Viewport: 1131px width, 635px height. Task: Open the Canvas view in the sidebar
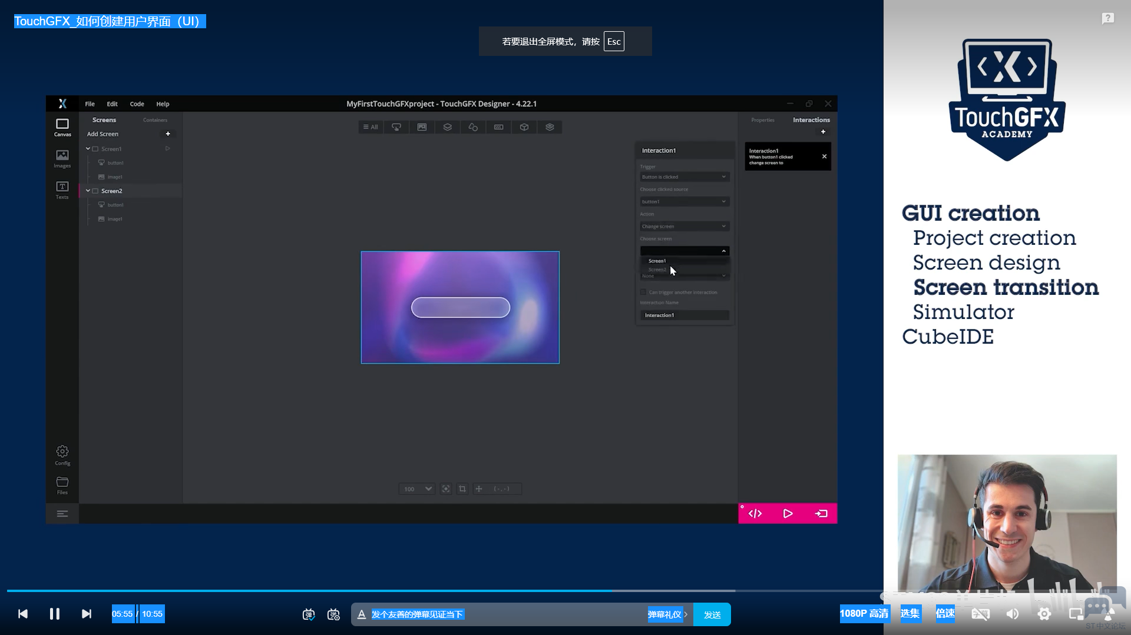pos(62,127)
